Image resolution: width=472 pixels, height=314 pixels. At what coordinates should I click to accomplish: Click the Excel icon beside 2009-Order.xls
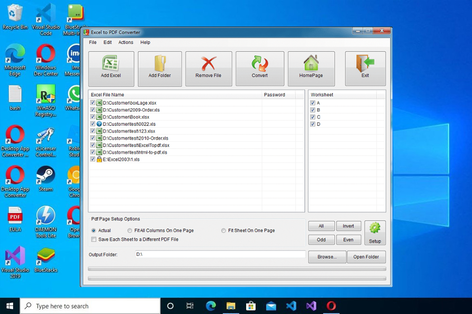point(98,110)
